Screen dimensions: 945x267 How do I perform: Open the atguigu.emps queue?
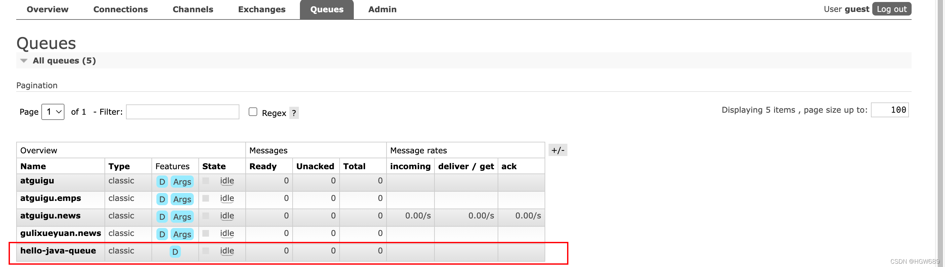pos(51,198)
